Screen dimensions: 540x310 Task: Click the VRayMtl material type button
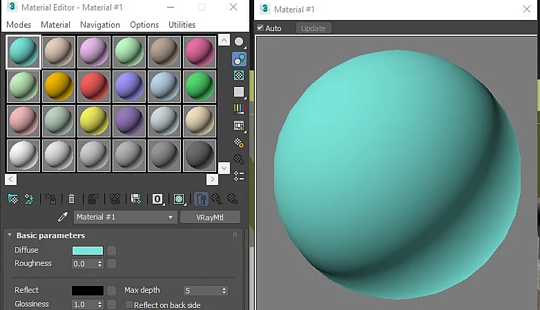210,217
